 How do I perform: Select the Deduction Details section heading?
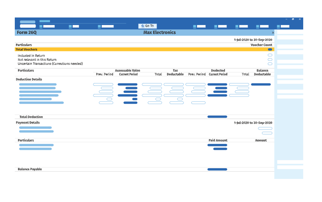pyautogui.click(x=29, y=79)
